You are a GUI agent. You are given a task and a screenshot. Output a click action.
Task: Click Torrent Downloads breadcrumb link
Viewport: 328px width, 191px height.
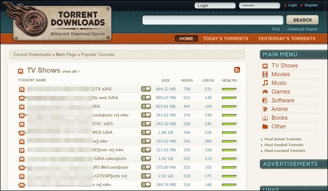(32, 55)
